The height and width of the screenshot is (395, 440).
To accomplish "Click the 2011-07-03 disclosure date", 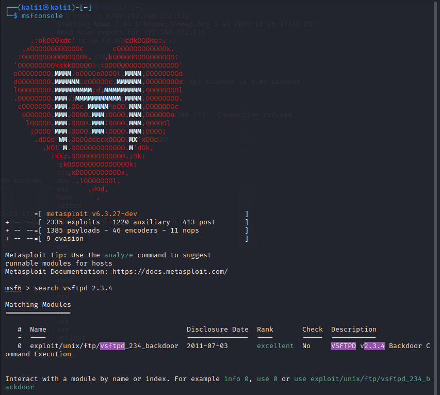I will coord(207,346).
